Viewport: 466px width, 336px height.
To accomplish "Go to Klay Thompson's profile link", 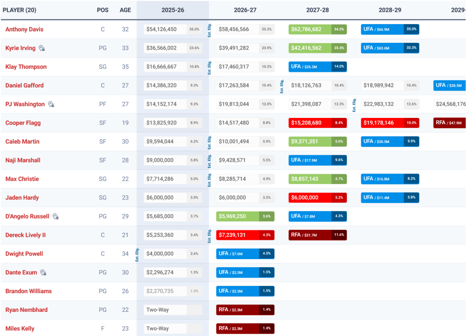I will pos(26,67).
